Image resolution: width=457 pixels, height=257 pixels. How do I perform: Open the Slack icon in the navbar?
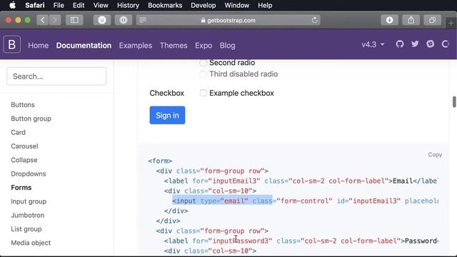(430, 44)
